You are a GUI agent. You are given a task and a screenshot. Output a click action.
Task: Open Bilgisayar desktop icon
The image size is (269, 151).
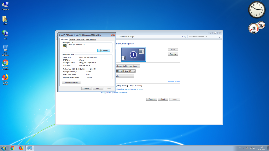(x=5, y=5)
